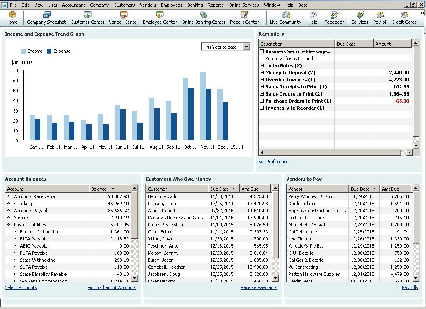Open the Online Banking Center
Image resolution: width=426 pixels, height=309 pixels.
click(x=203, y=18)
